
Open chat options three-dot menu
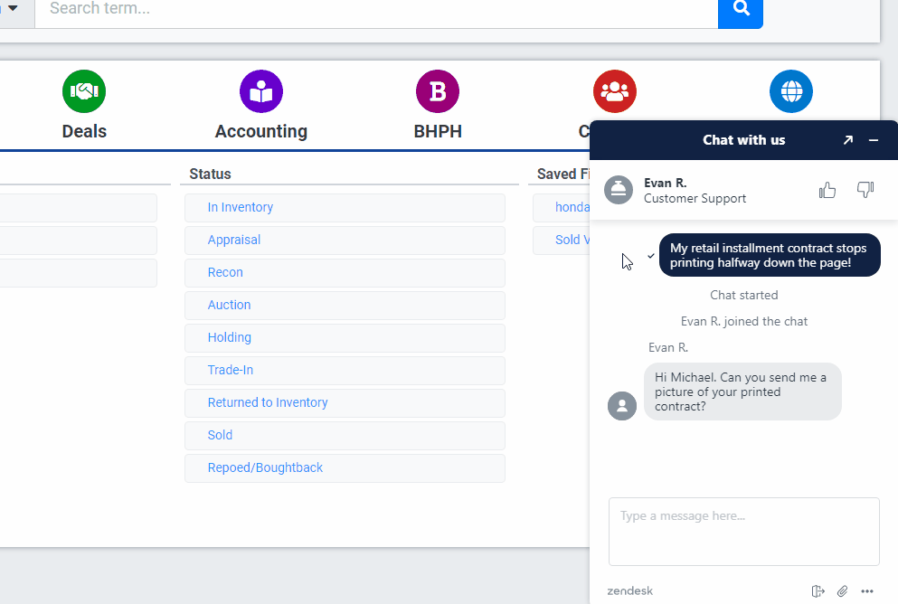pyautogui.click(x=867, y=590)
